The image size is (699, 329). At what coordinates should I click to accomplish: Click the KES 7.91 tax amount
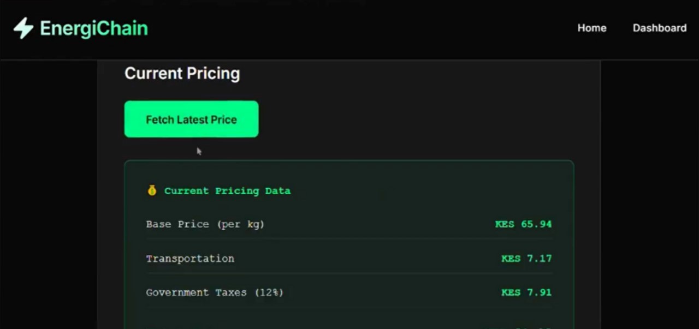526,292
